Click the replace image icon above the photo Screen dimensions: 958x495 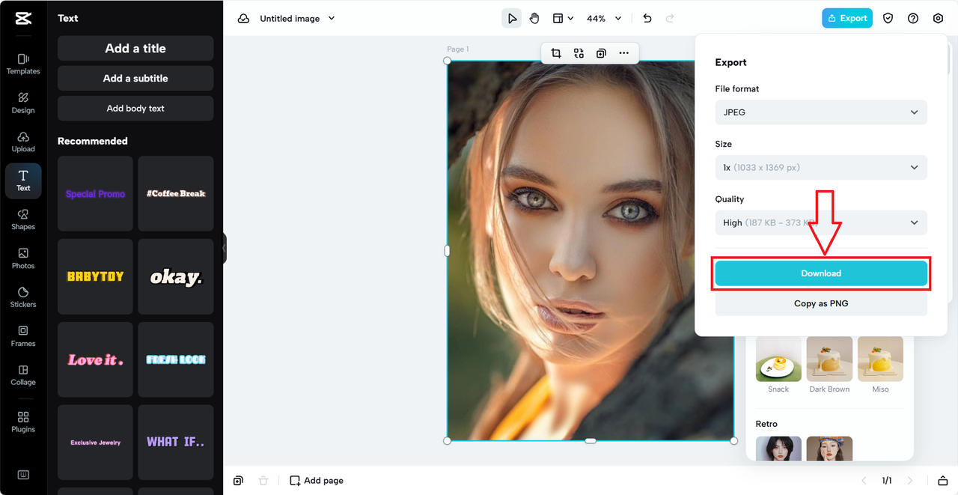pos(579,53)
